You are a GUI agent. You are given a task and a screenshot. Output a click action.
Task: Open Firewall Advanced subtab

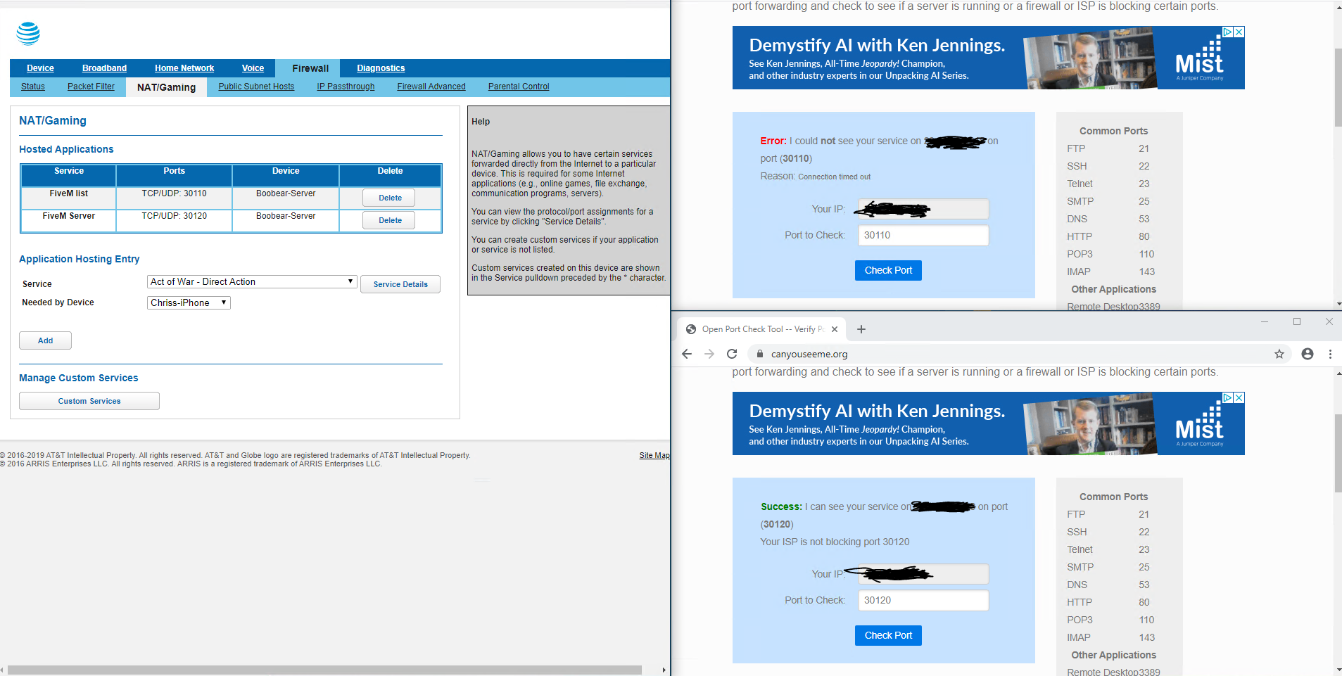click(431, 87)
